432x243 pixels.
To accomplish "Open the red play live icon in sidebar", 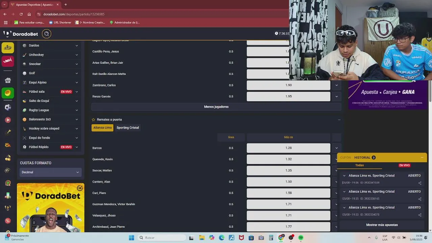I will [x=8, y=120].
